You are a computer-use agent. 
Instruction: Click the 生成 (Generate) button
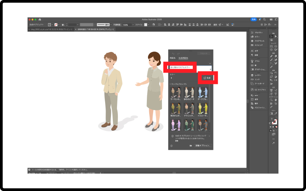pos(208,78)
